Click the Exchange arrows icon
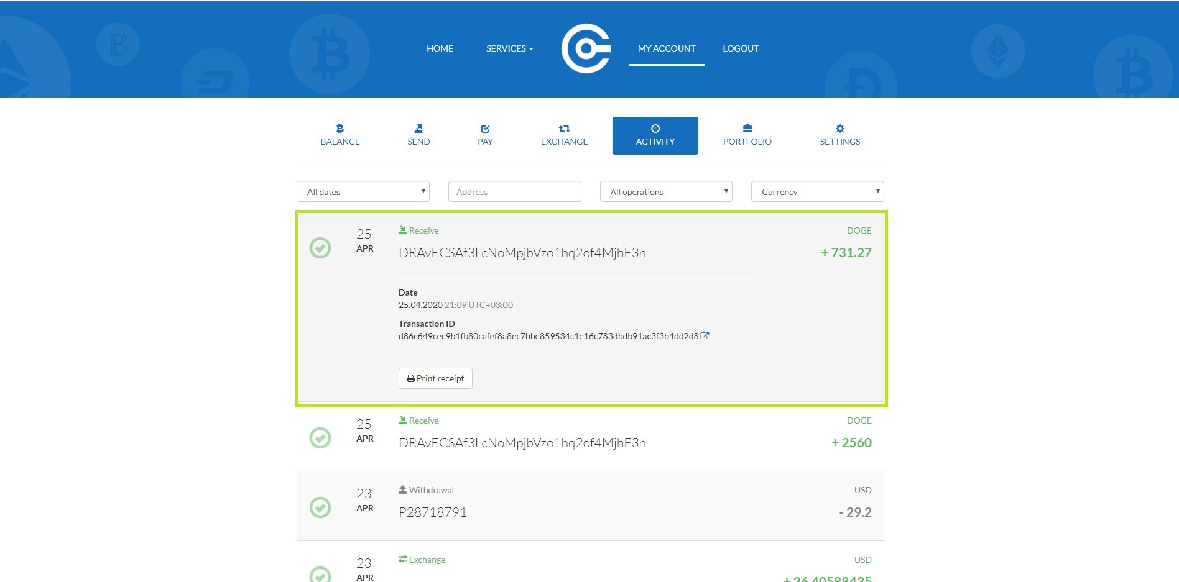Screen dimensions: 1179x582 click(x=564, y=129)
